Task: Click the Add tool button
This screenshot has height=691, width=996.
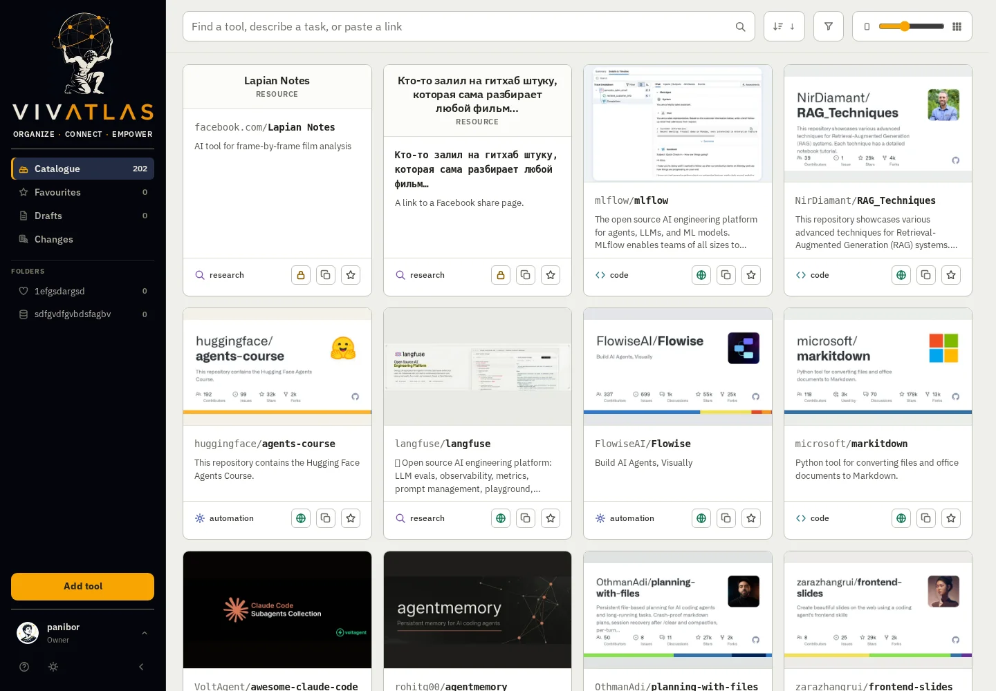Action: coord(83,587)
